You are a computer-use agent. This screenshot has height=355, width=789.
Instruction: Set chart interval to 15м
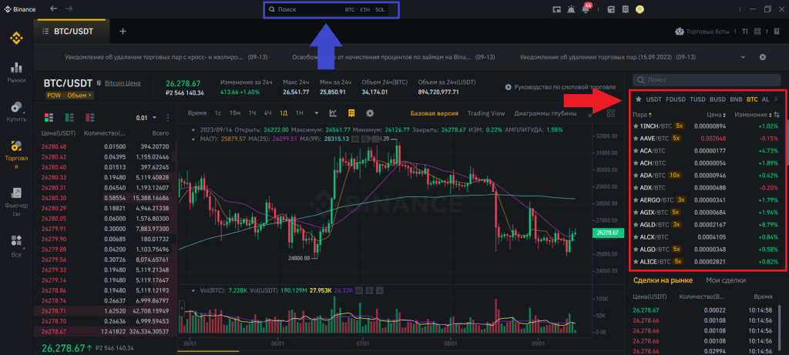pos(234,113)
